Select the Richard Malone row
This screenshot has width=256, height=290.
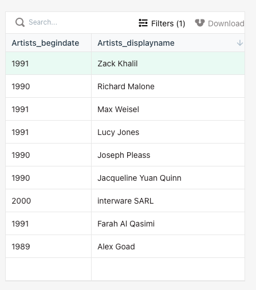(125, 86)
